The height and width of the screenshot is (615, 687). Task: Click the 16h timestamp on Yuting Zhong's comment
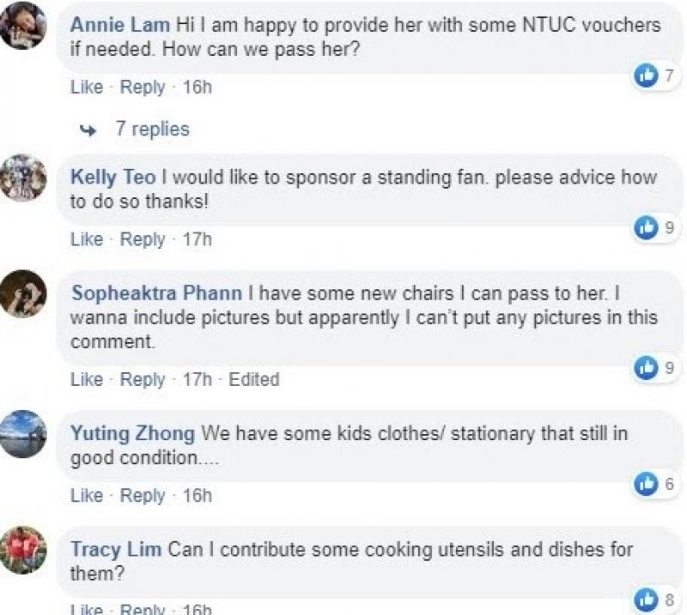(198, 495)
